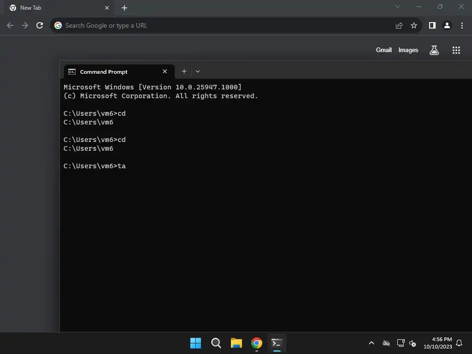This screenshot has width=472, height=354.
Task: Select the New Tab browser tab
Action: pos(59,8)
